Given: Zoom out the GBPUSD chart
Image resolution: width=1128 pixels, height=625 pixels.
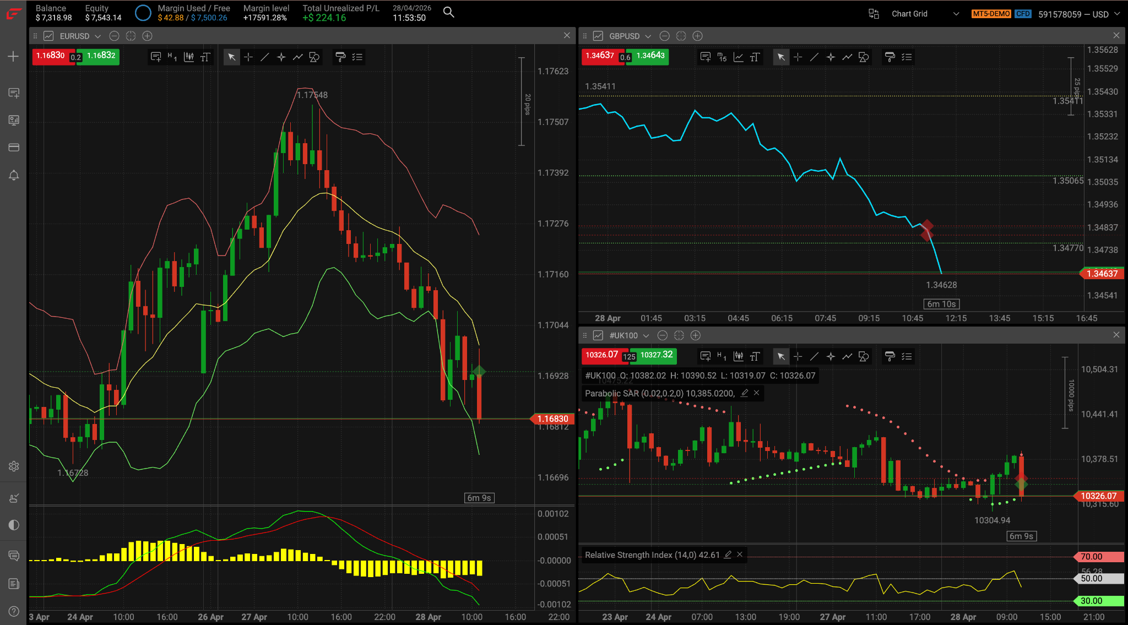Looking at the screenshot, I should pyautogui.click(x=664, y=36).
